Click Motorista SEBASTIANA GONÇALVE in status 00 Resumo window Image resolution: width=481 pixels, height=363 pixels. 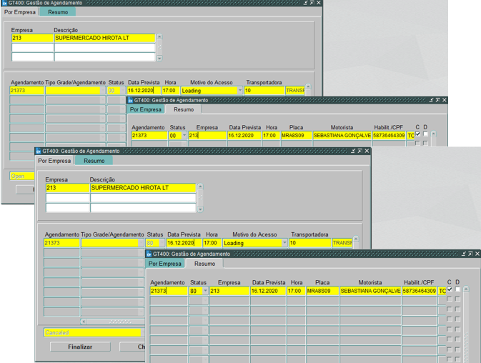[x=342, y=135]
